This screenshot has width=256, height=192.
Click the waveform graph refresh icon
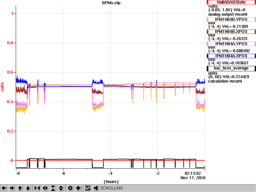pyautogui.click(x=88, y=188)
